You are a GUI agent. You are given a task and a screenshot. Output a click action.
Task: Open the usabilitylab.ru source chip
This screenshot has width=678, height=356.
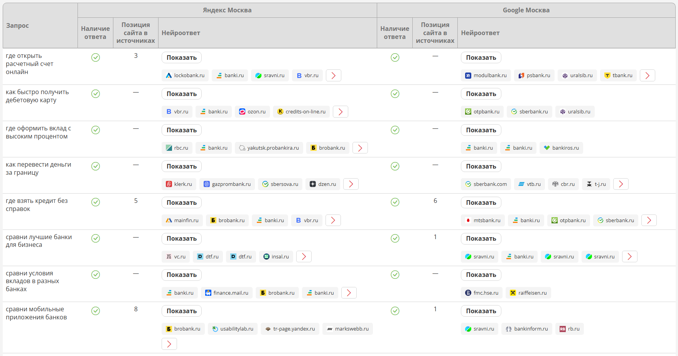tap(233, 329)
